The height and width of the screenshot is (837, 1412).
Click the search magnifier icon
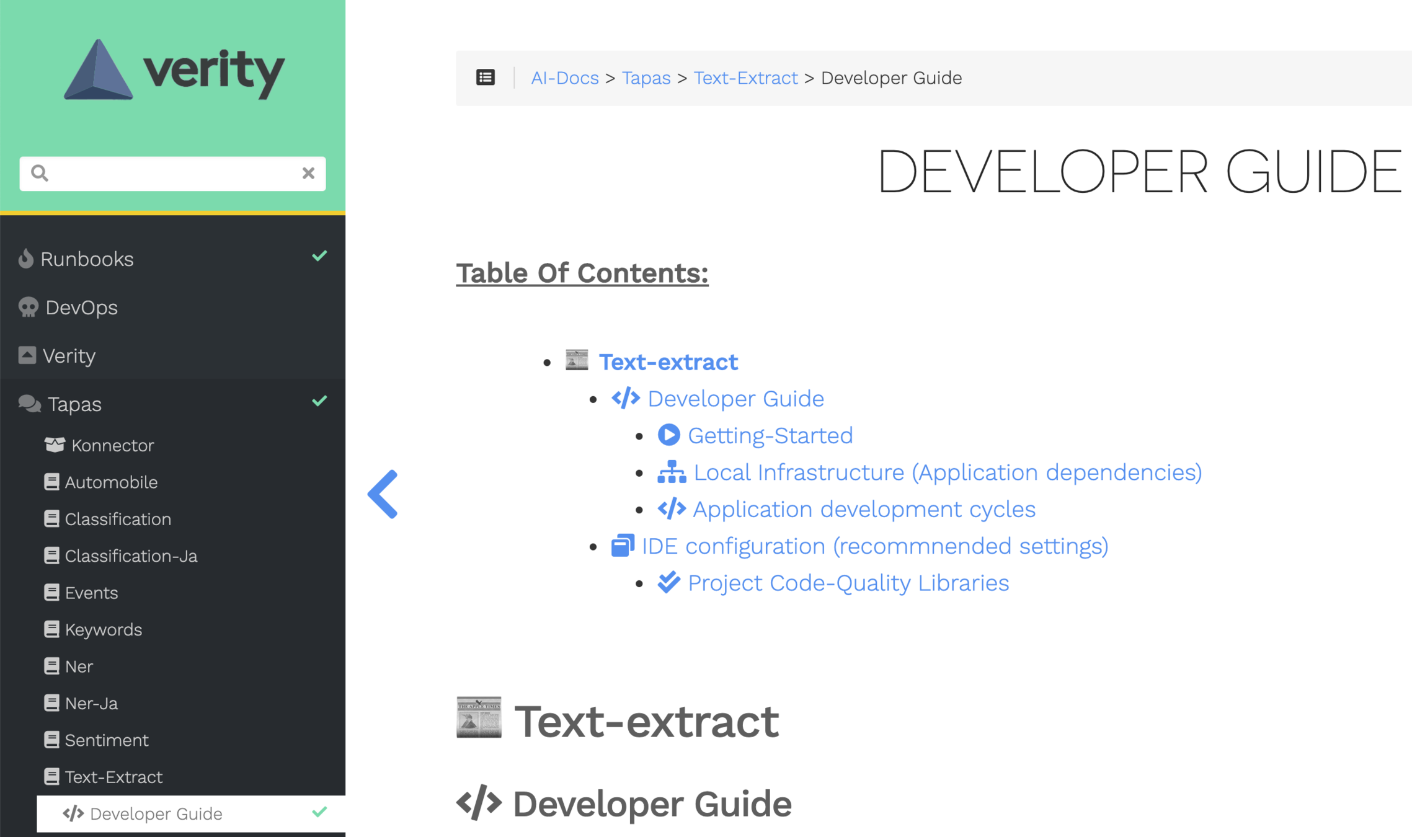click(x=40, y=173)
